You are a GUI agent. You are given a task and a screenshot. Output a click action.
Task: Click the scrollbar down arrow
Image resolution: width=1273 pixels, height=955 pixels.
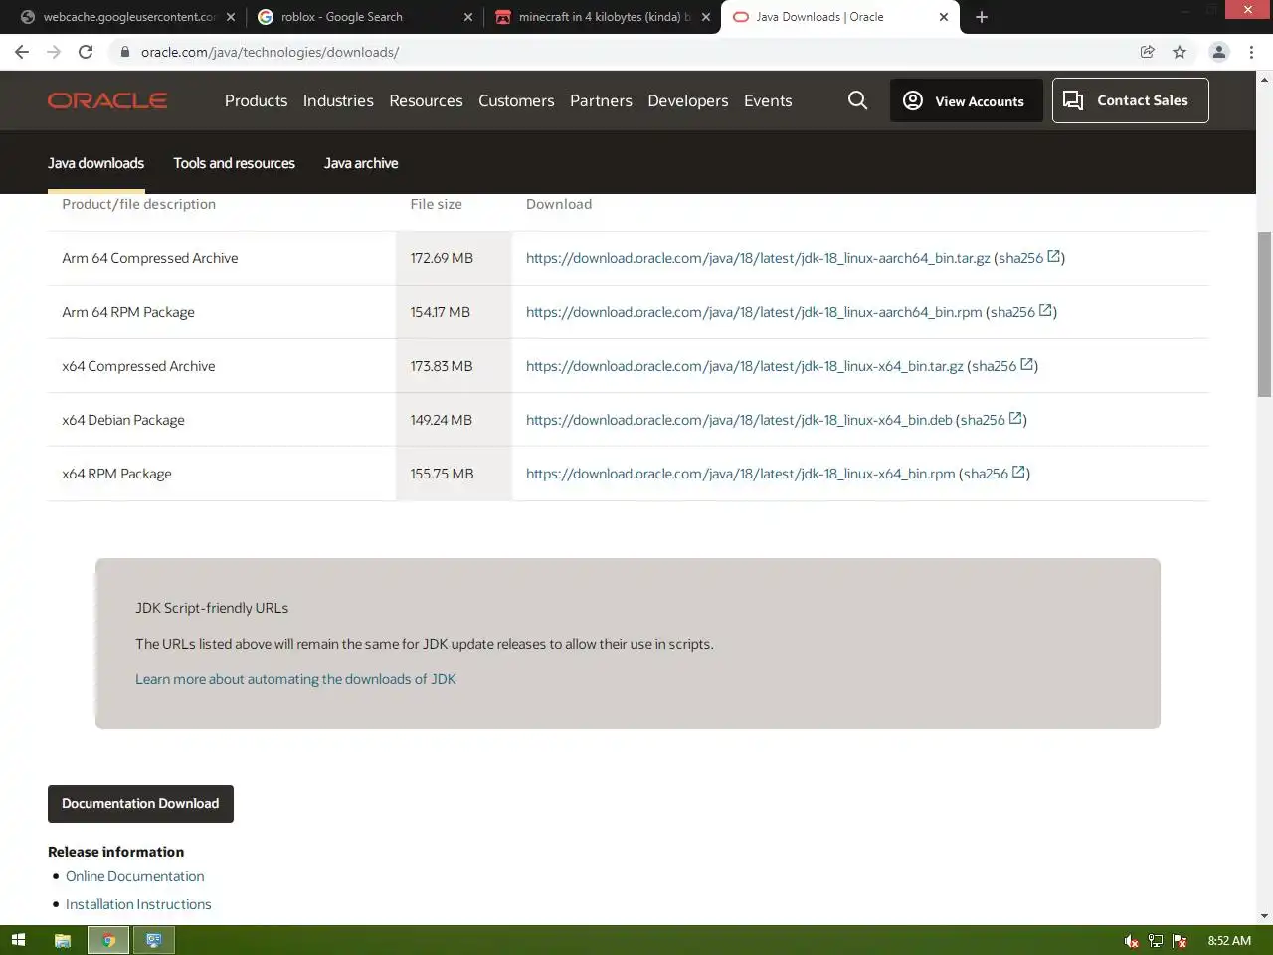click(x=1264, y=916)
